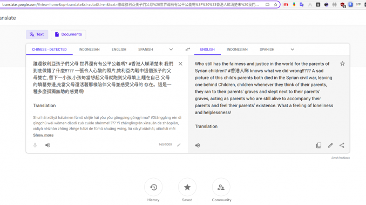Screen dimensions: 366x205
Task: Open the colorful download-arrow extension
Action: 294,4
